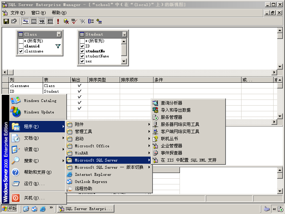The image size is (285, 214).
Task: Click grid pane vertical scrollbar down arrow
Action: coord(280,116)
